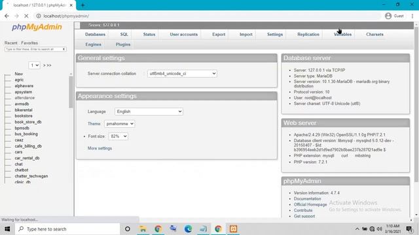Screen dimensions: 419x235
Task: Open the Chrome three-dot menu
Action: click(x=412, y=16)
